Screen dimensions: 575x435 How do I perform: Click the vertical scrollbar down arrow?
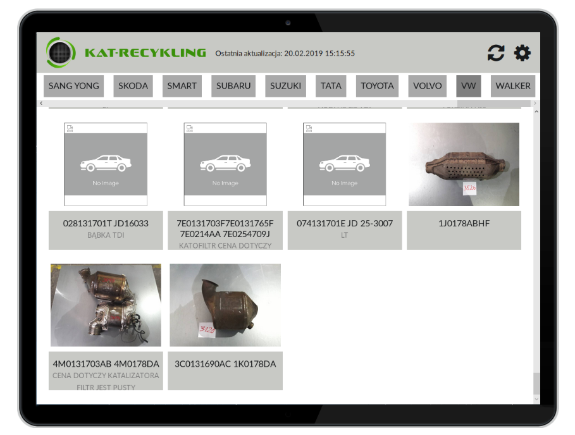[x=536, y=399]
